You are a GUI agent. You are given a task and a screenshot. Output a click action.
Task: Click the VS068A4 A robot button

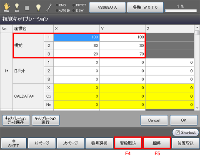(x=107, y=7)
